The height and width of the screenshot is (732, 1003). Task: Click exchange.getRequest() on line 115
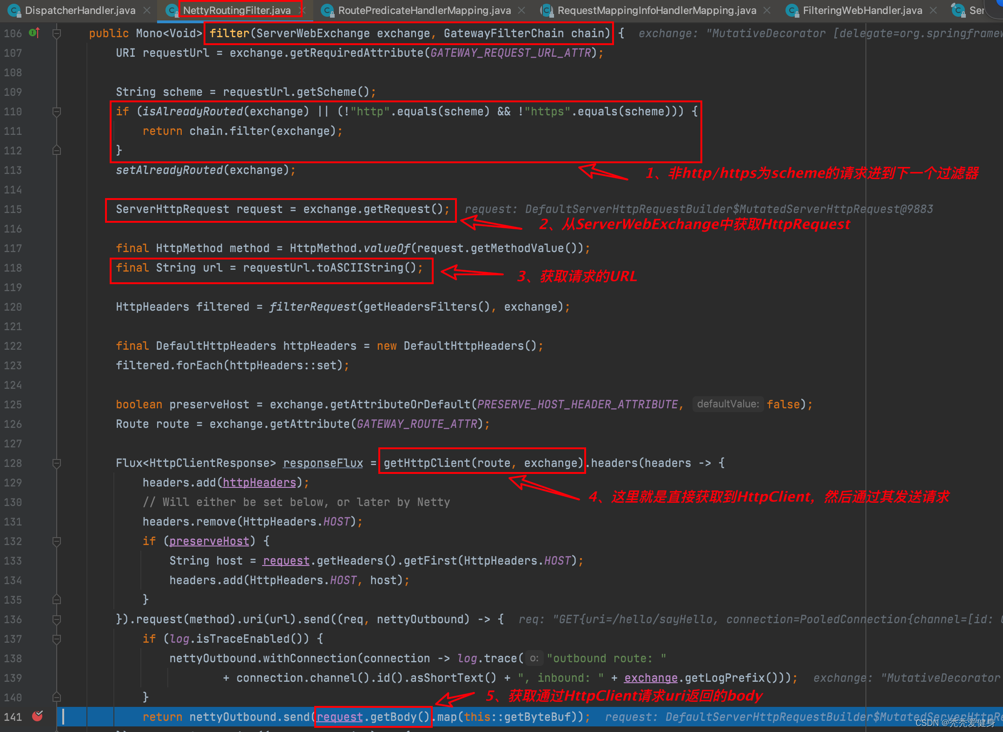(x=373, y=209)
